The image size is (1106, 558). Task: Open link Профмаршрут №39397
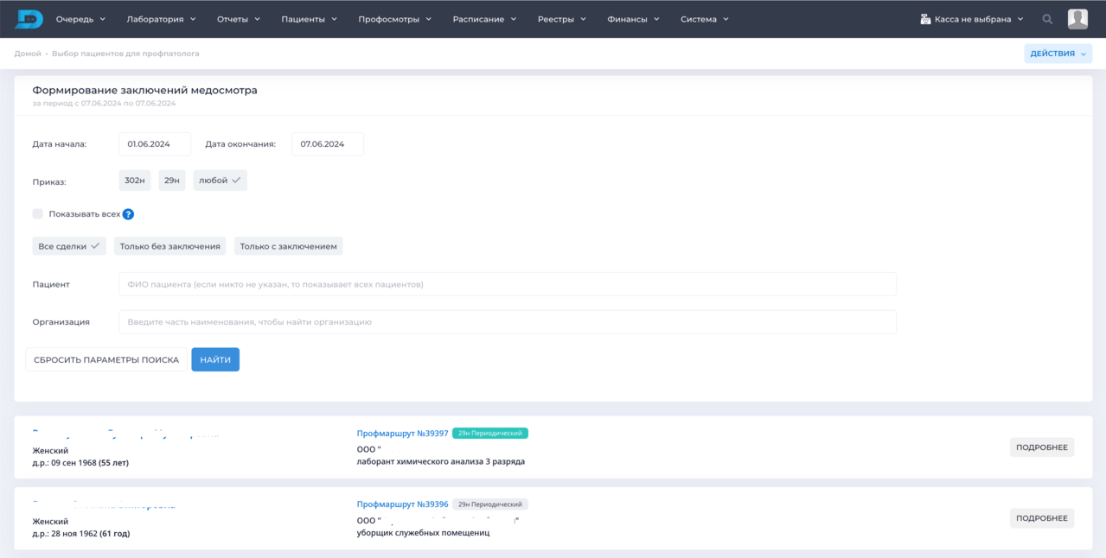[402, 434]
